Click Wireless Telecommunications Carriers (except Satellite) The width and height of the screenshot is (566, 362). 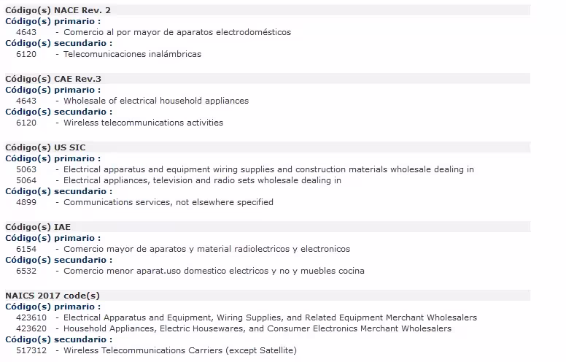tap(180, 350)
